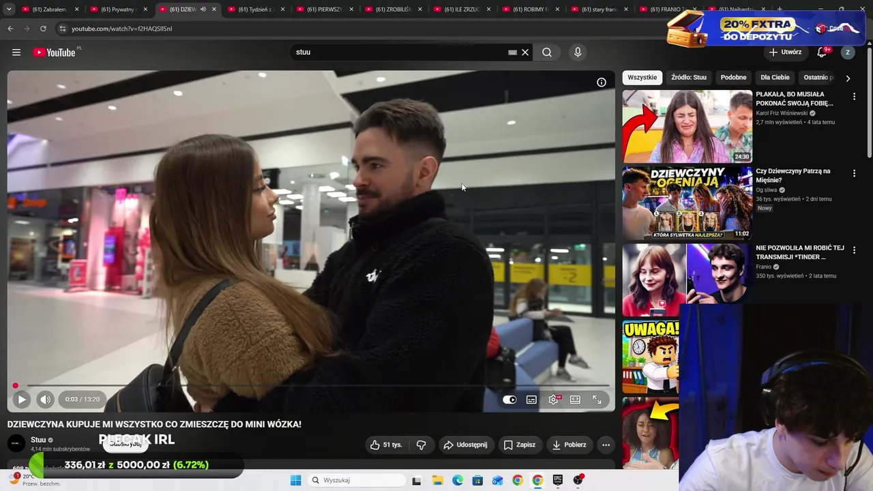This screenshot has height=491, width=873.
Task: Click the magnifier search button
Action: tap(547, 53)
